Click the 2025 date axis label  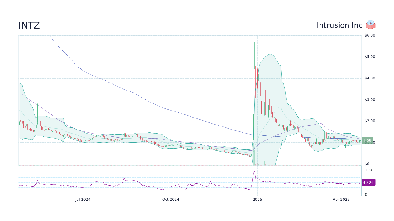(x=257, y=200)
